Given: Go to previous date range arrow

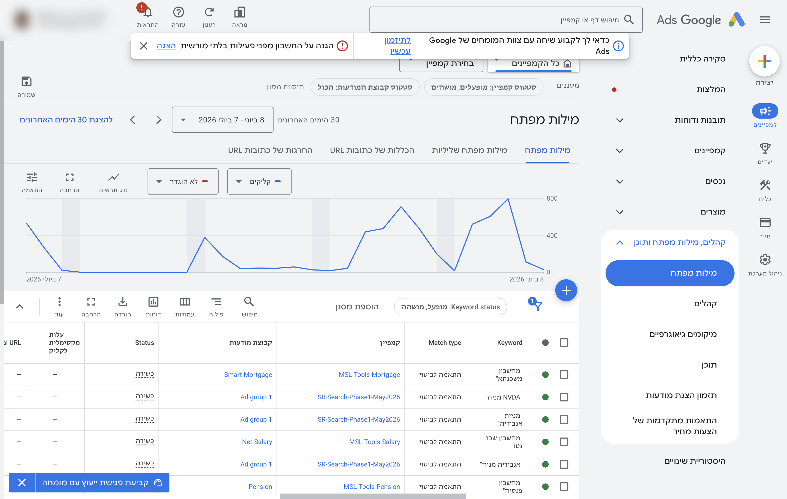Looking at the screenshot, I should 159,120.
